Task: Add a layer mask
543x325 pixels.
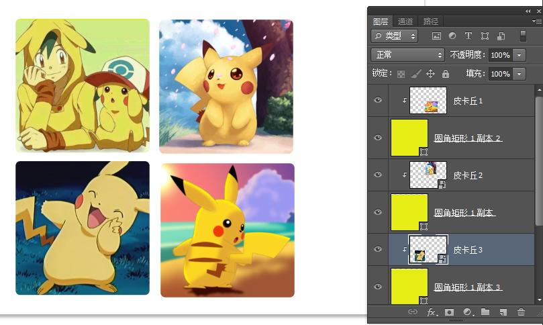Action: pyautogui.click(x=449, y=312)
